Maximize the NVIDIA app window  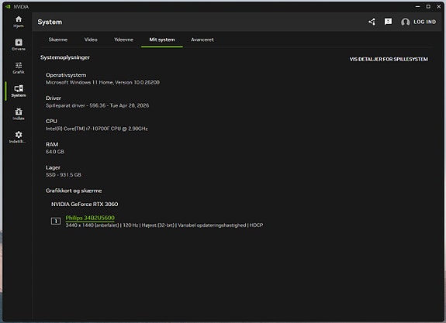(428, 6)
